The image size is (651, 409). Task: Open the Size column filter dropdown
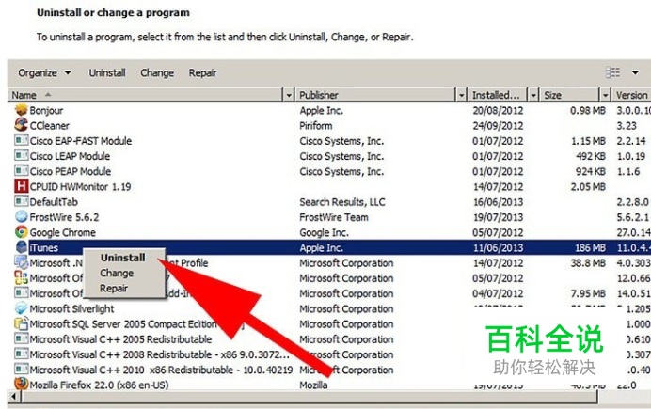(x=605, y=95)
